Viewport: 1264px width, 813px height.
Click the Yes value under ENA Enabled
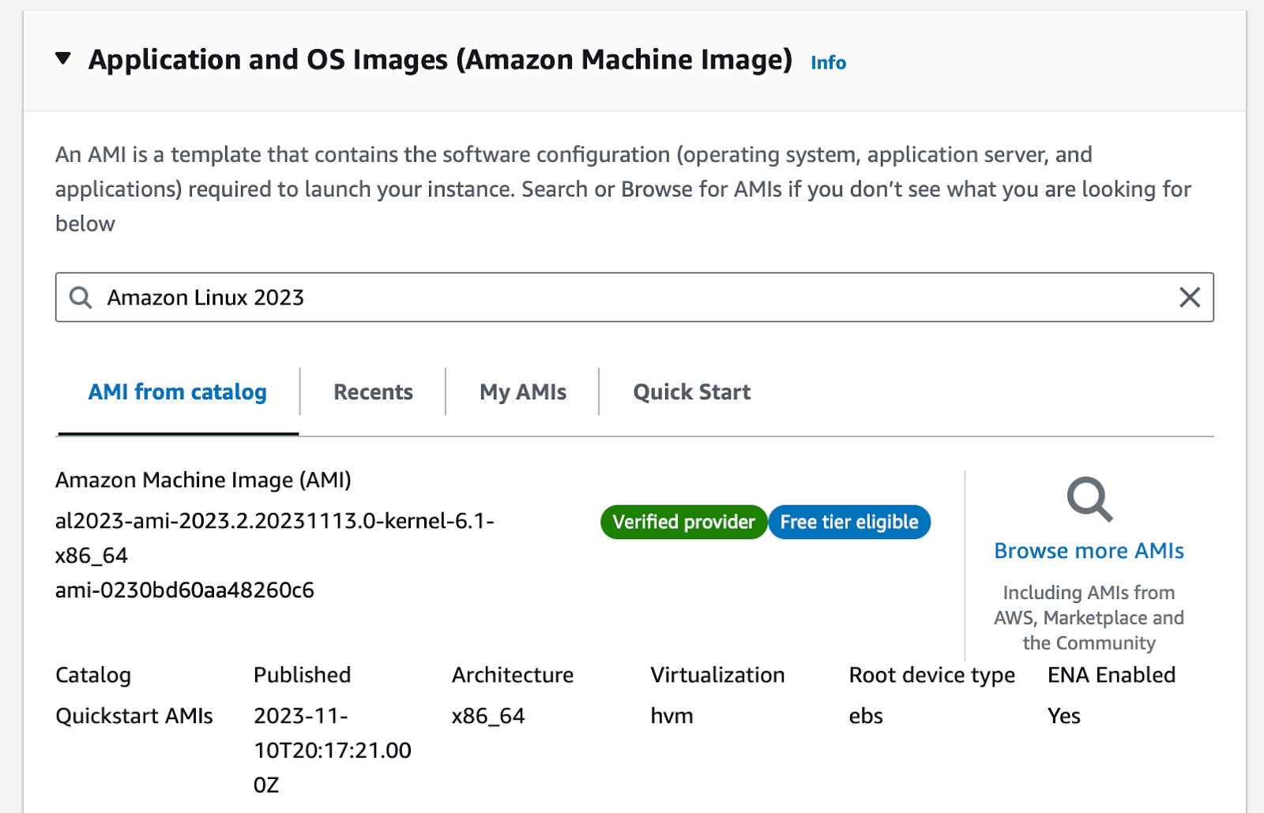tap(1064, 716)
